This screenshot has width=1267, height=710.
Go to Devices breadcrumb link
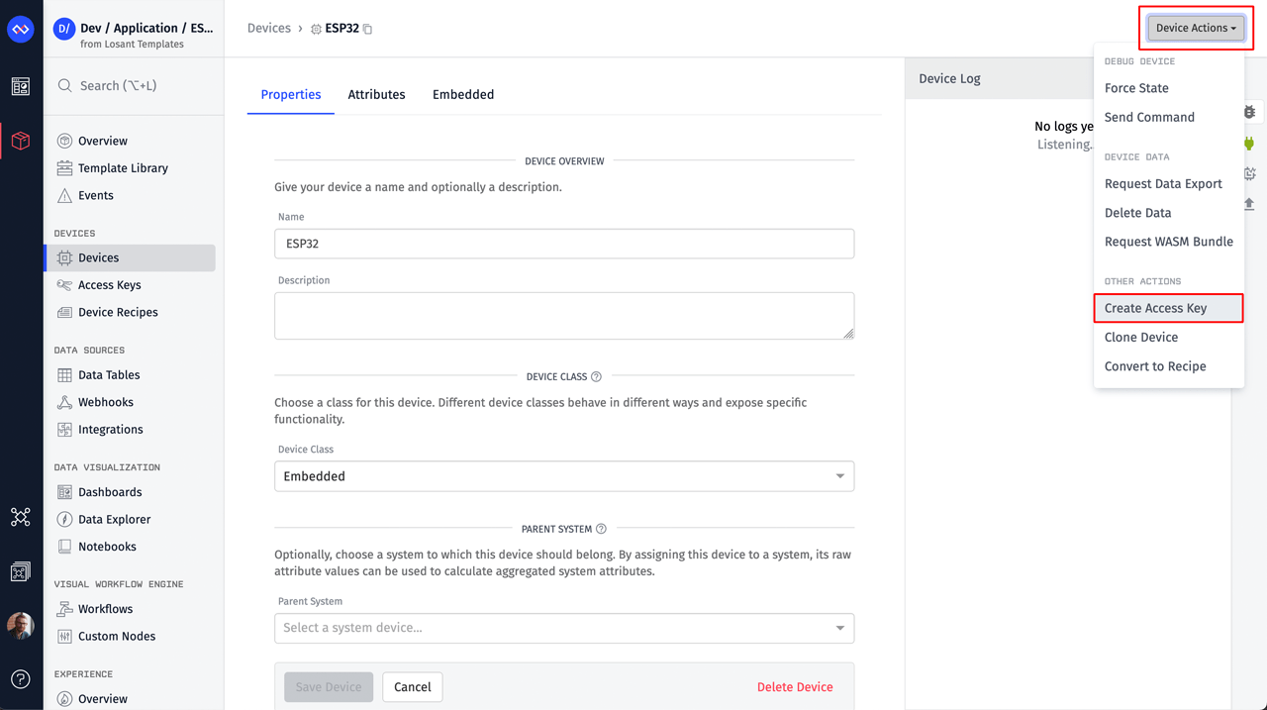point(269,29)
